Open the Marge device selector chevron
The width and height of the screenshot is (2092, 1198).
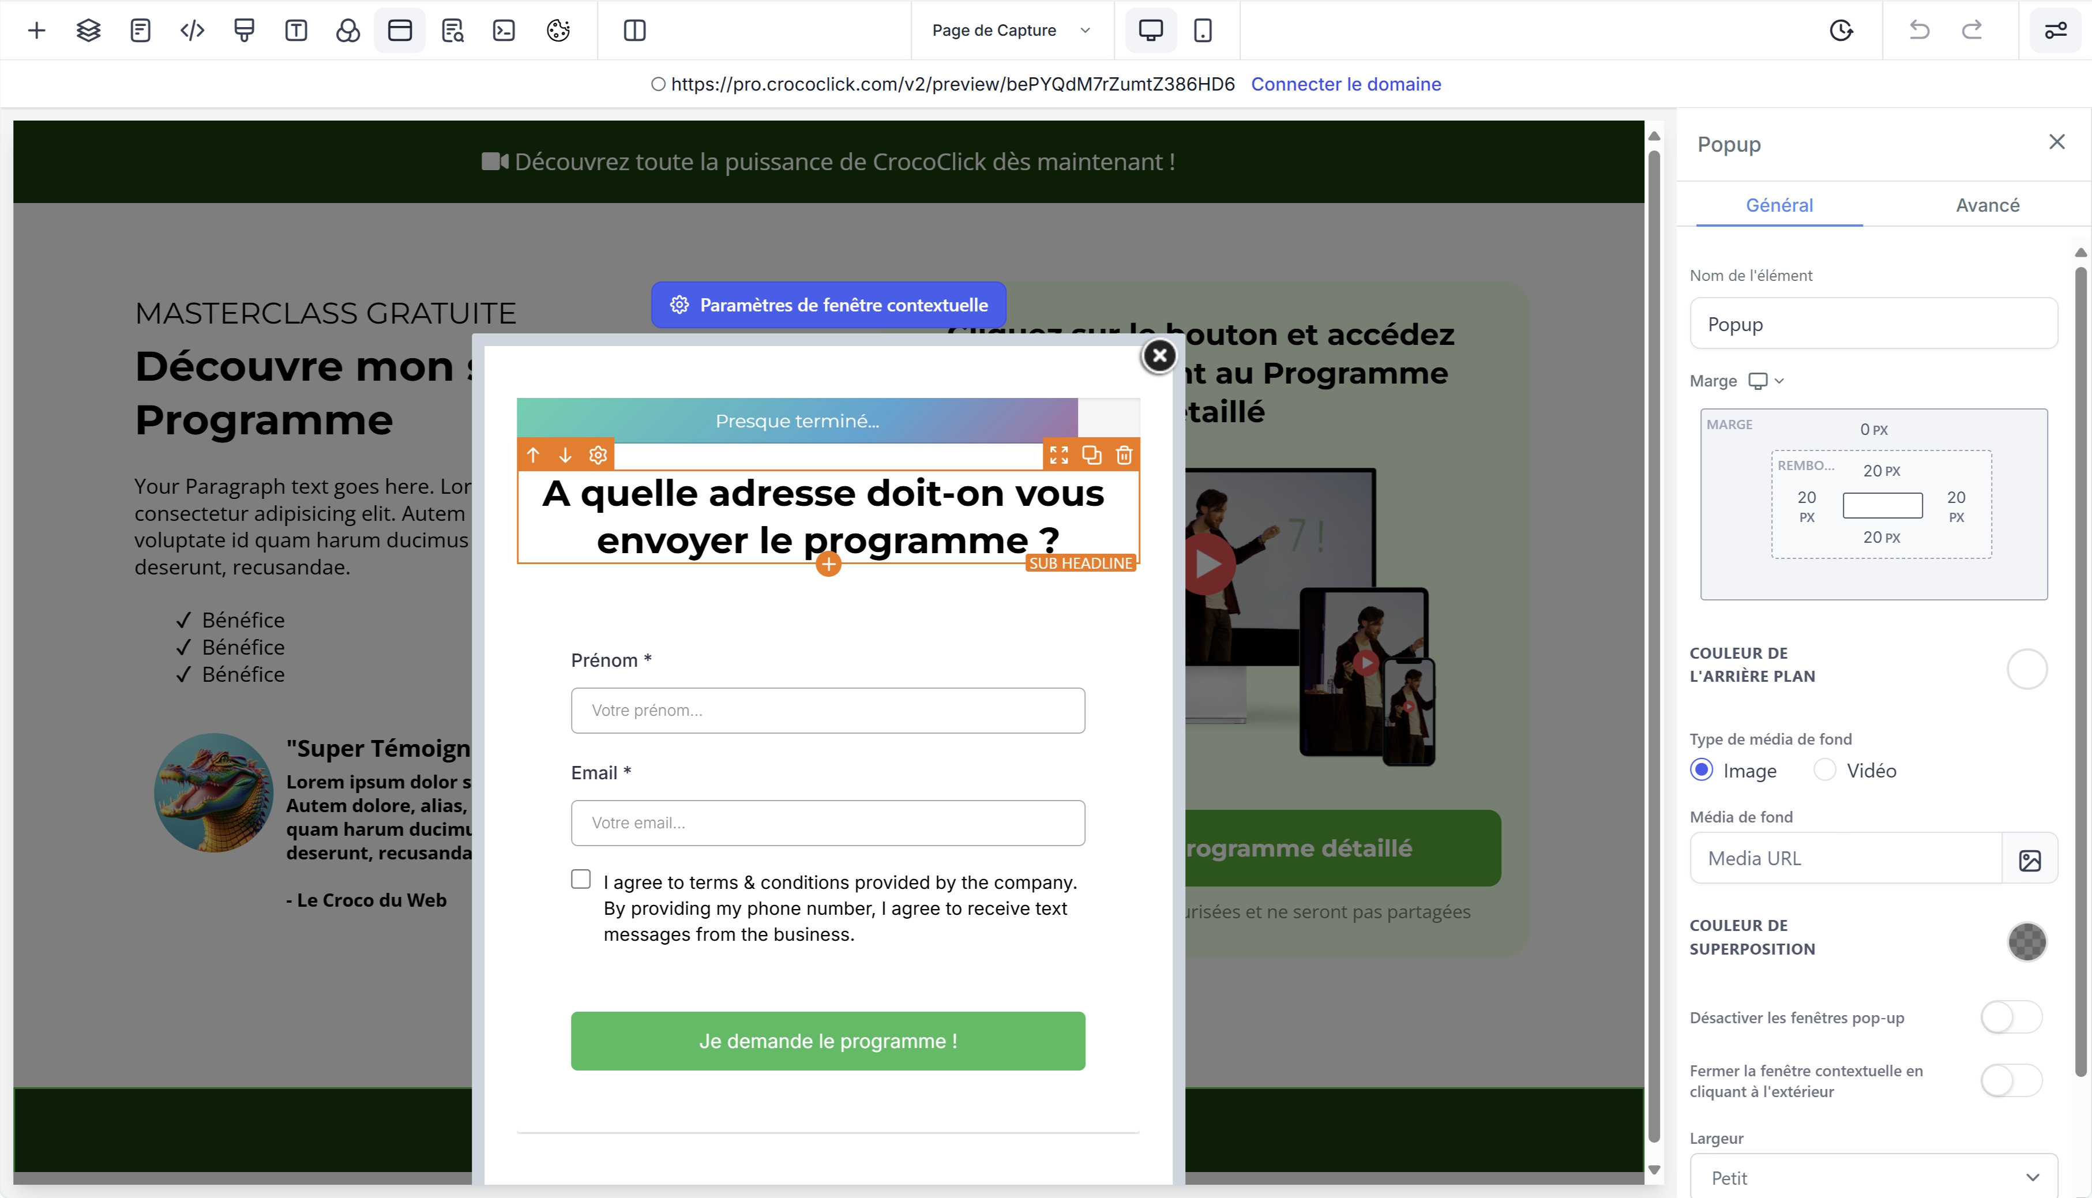pos(1779,381)
